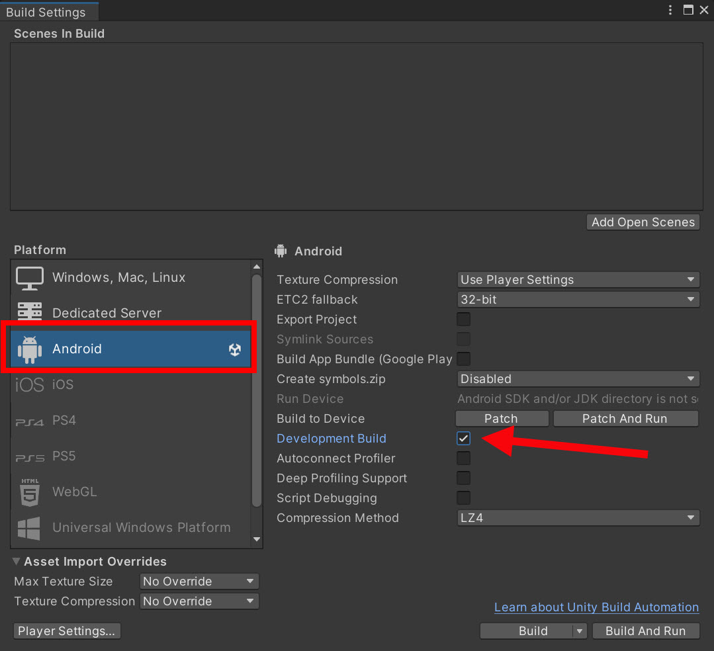The image size is (714, 651).
Task: Click the Patch button
Action: 502,418
